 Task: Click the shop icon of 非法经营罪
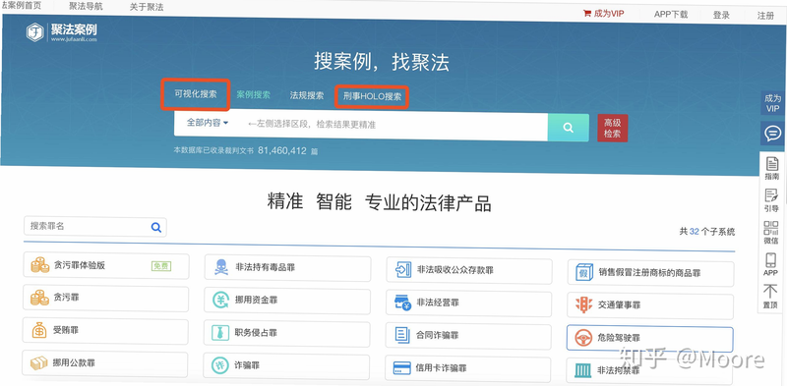pos(402,303)
